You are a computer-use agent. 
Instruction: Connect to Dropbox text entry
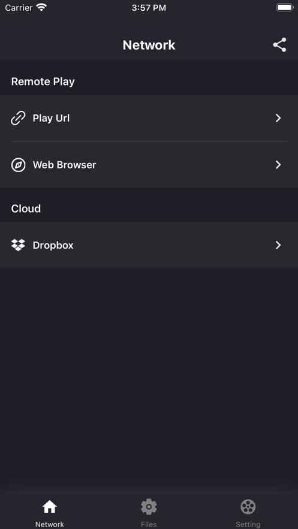pyautogui.click(x=53, y=245)
